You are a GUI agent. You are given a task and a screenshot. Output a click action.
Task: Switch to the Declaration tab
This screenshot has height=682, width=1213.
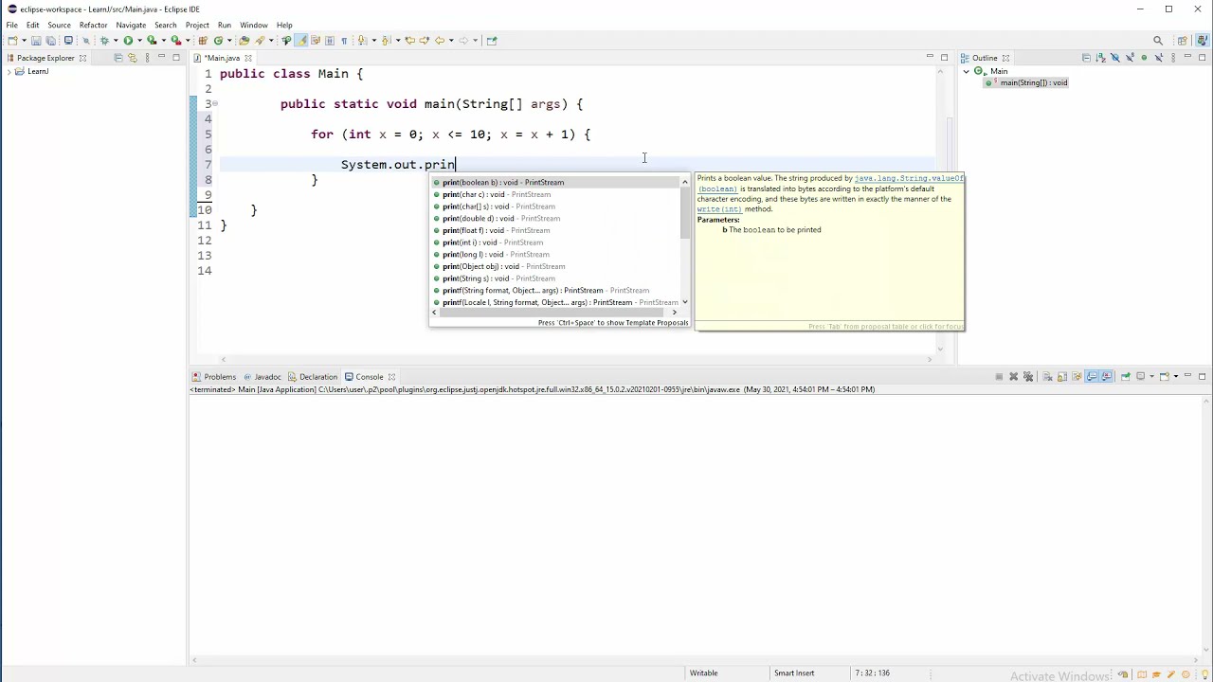pyautogui.click(x=313, y=377)
